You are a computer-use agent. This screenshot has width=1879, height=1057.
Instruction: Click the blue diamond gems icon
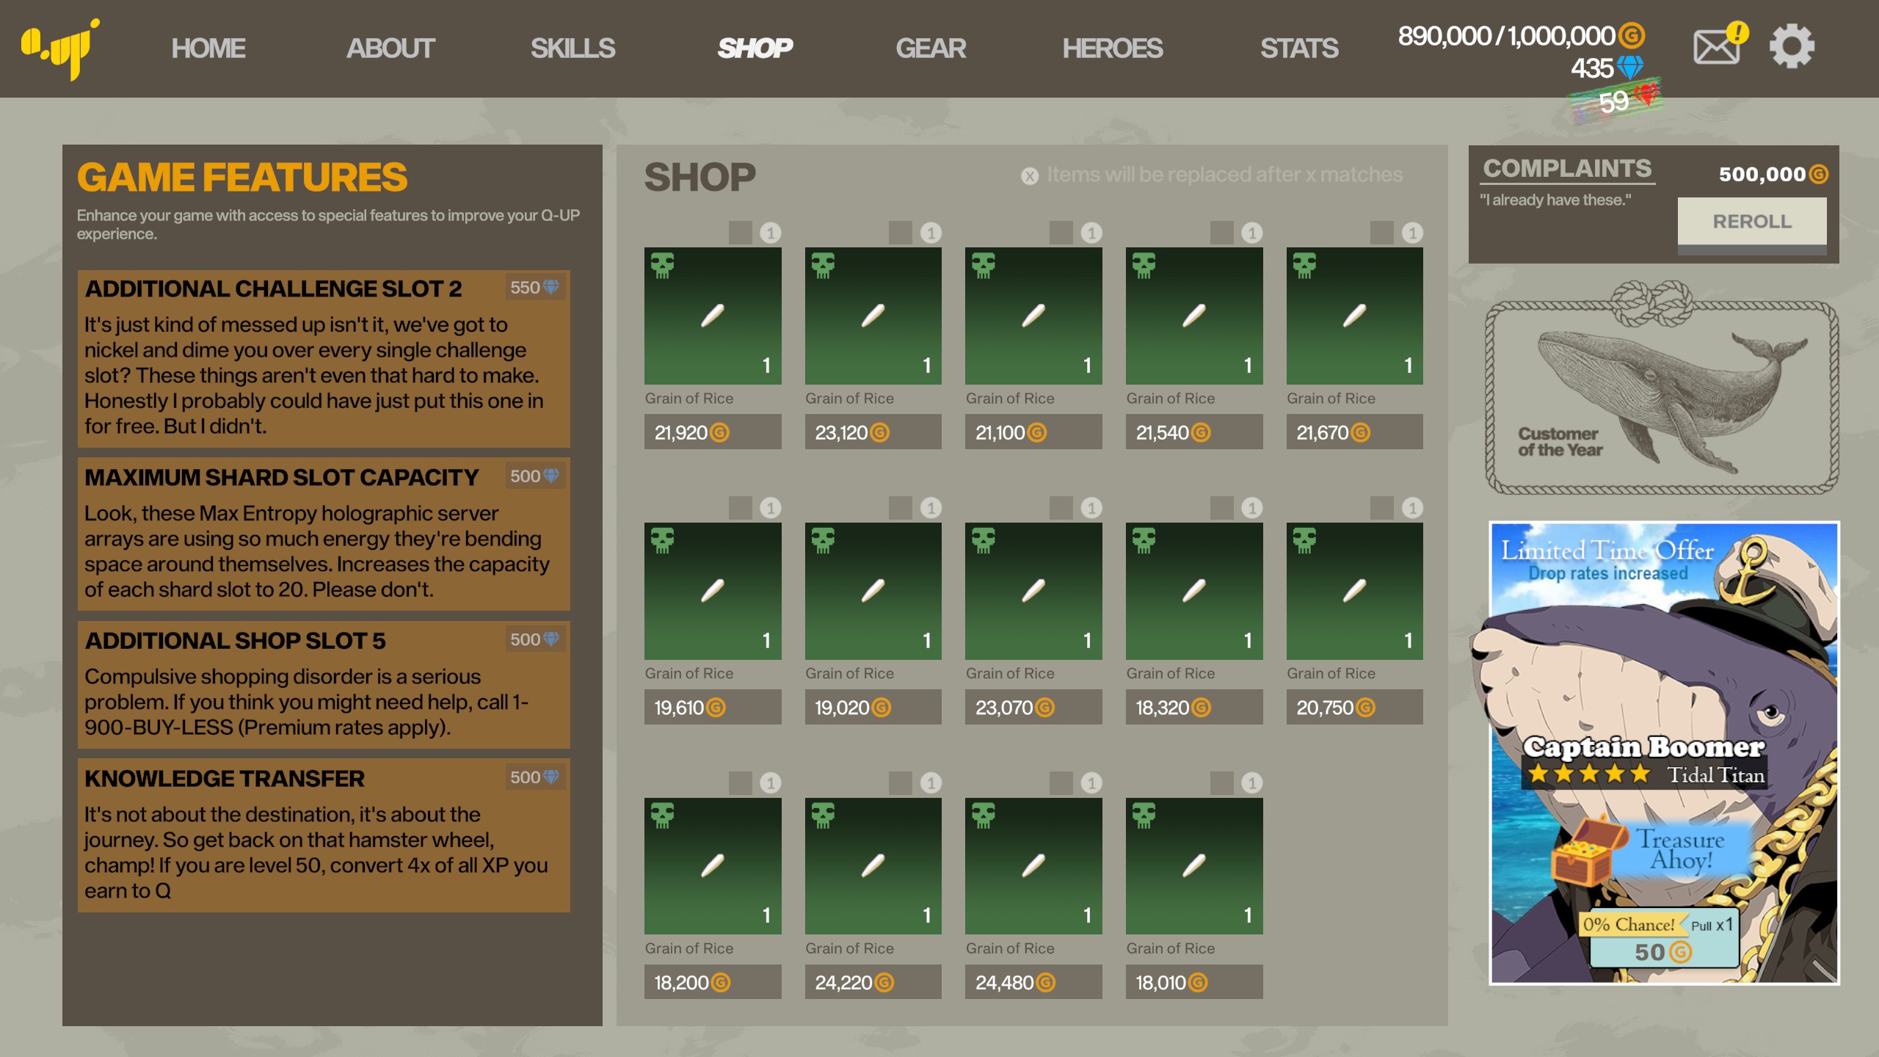1630,68
